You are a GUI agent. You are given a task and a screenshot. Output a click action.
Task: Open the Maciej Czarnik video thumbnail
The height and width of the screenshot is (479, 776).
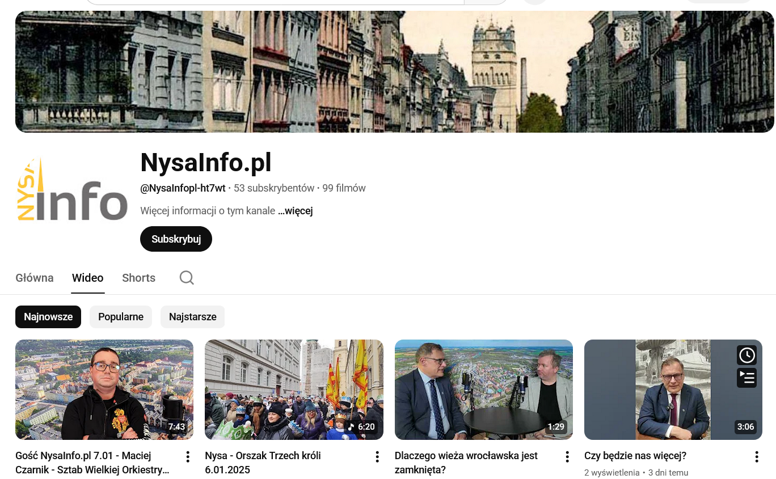point(104,389)
